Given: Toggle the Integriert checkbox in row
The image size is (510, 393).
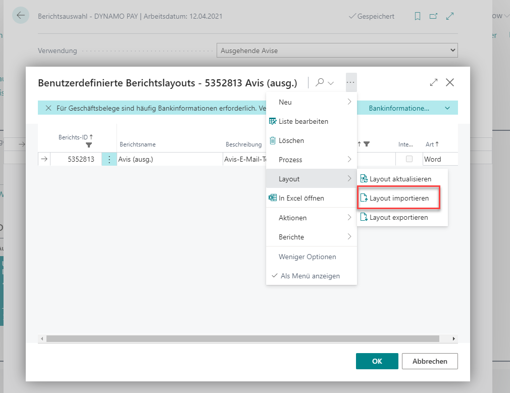Looking at the screenshot, I should [x=409, y=159].
